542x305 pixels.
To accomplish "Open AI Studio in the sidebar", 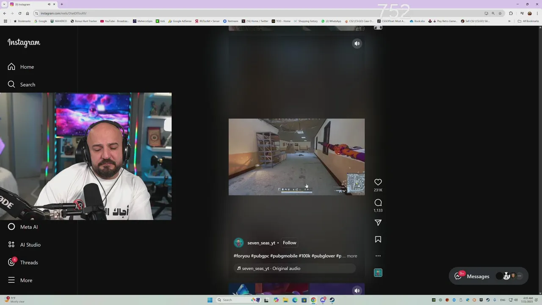I will pyautogui.click(x=24, y=245).
